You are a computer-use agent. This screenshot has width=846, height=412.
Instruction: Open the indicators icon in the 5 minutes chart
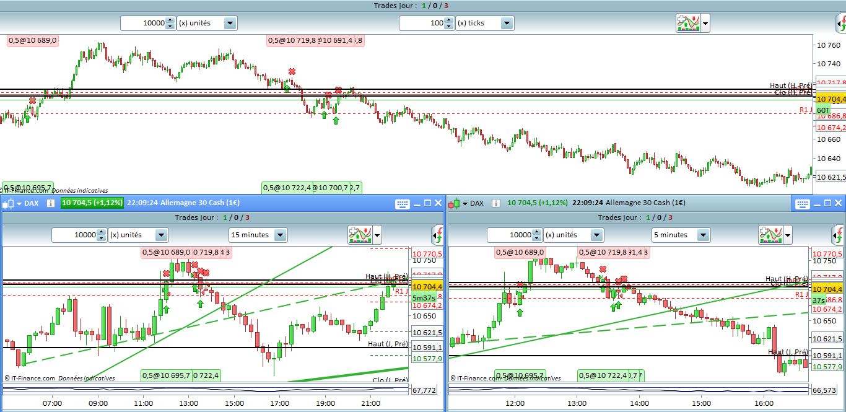tap(770, 235)
